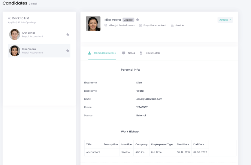Click the envelope email icon in header

(106, 25)
